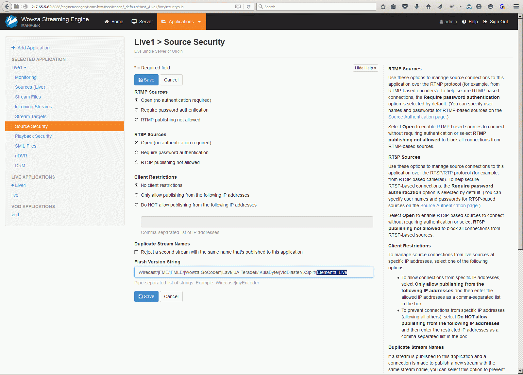Click the blue G translate extension icon

pos(502,7)
